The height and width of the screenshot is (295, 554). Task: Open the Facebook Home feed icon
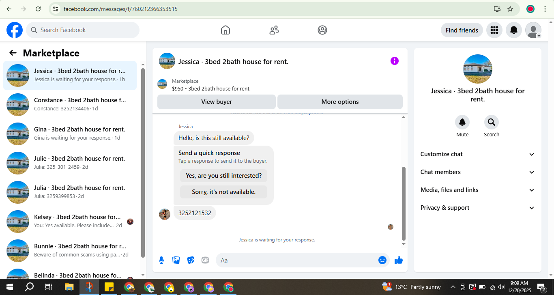click(225, 30)
